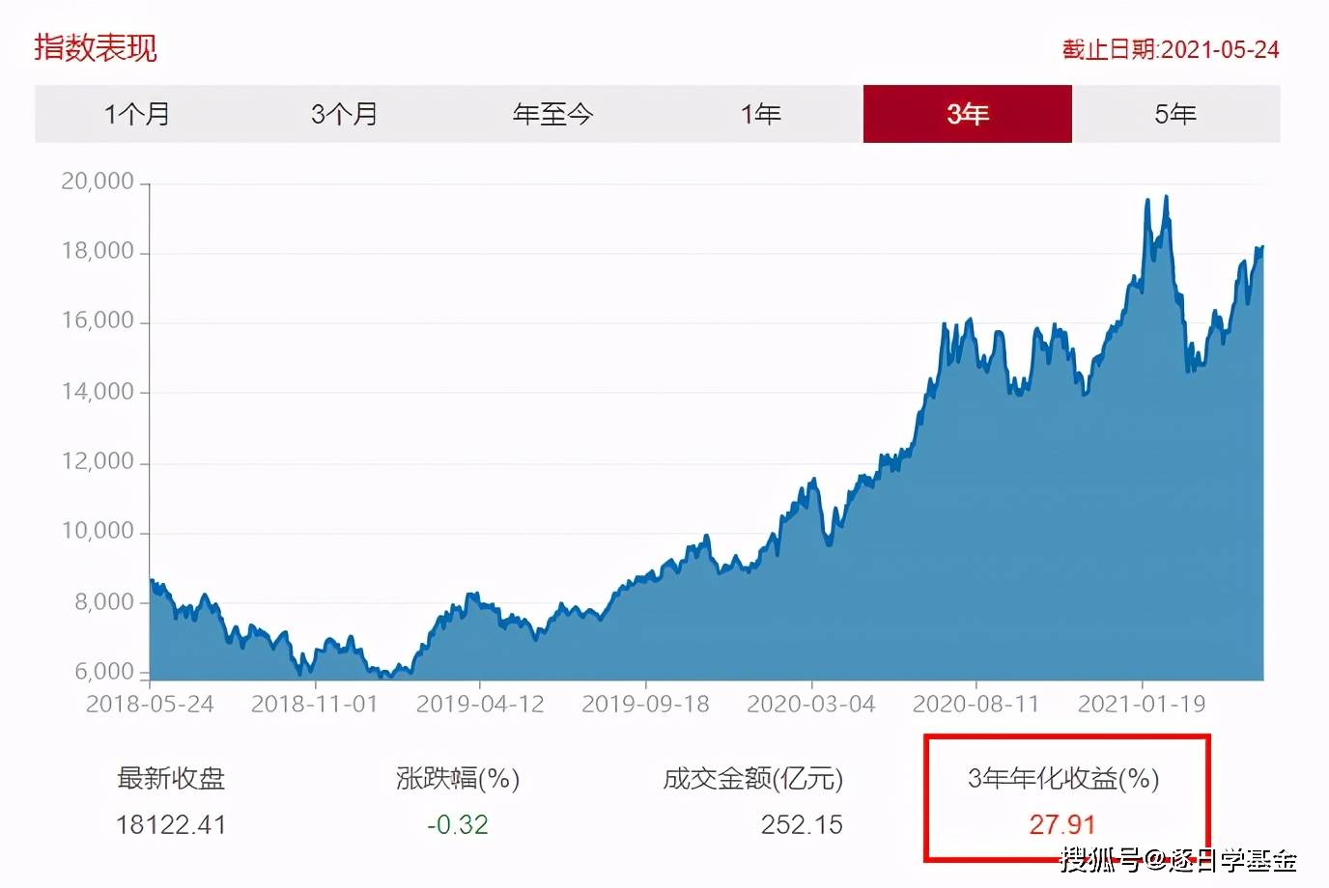
Task: Click the 14,000 y-axis label
Action: tap(98, 391)
